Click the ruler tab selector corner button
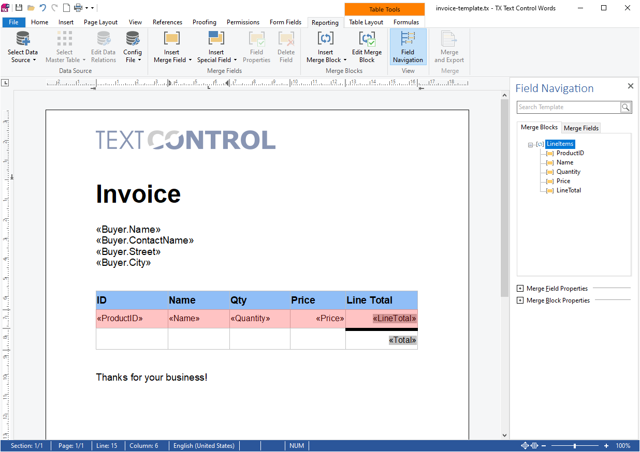The height and width of the screenshot is (452, 640). (x=5, y=83)
